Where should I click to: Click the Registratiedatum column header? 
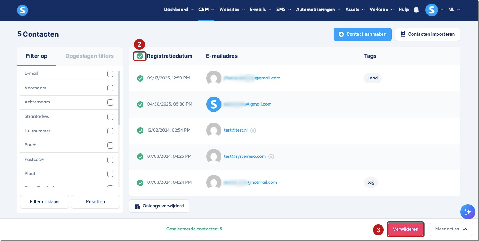pyautogui.click(x=170, y=56)
